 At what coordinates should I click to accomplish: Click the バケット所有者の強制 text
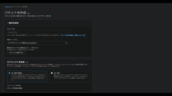pyautogui.click(x=15, y=88)
